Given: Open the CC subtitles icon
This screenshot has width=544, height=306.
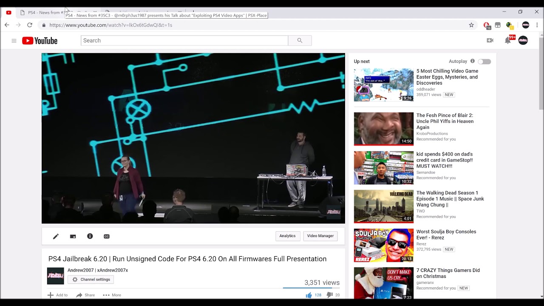Looking at the screenshot, I should (107, 236).
